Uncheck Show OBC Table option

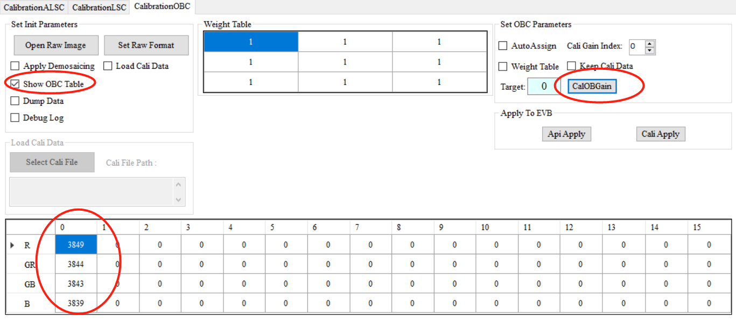click(x=15, y=84)
